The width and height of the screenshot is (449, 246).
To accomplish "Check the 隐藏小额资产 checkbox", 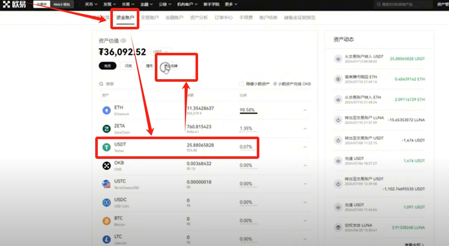I will [x=241, y=84].
